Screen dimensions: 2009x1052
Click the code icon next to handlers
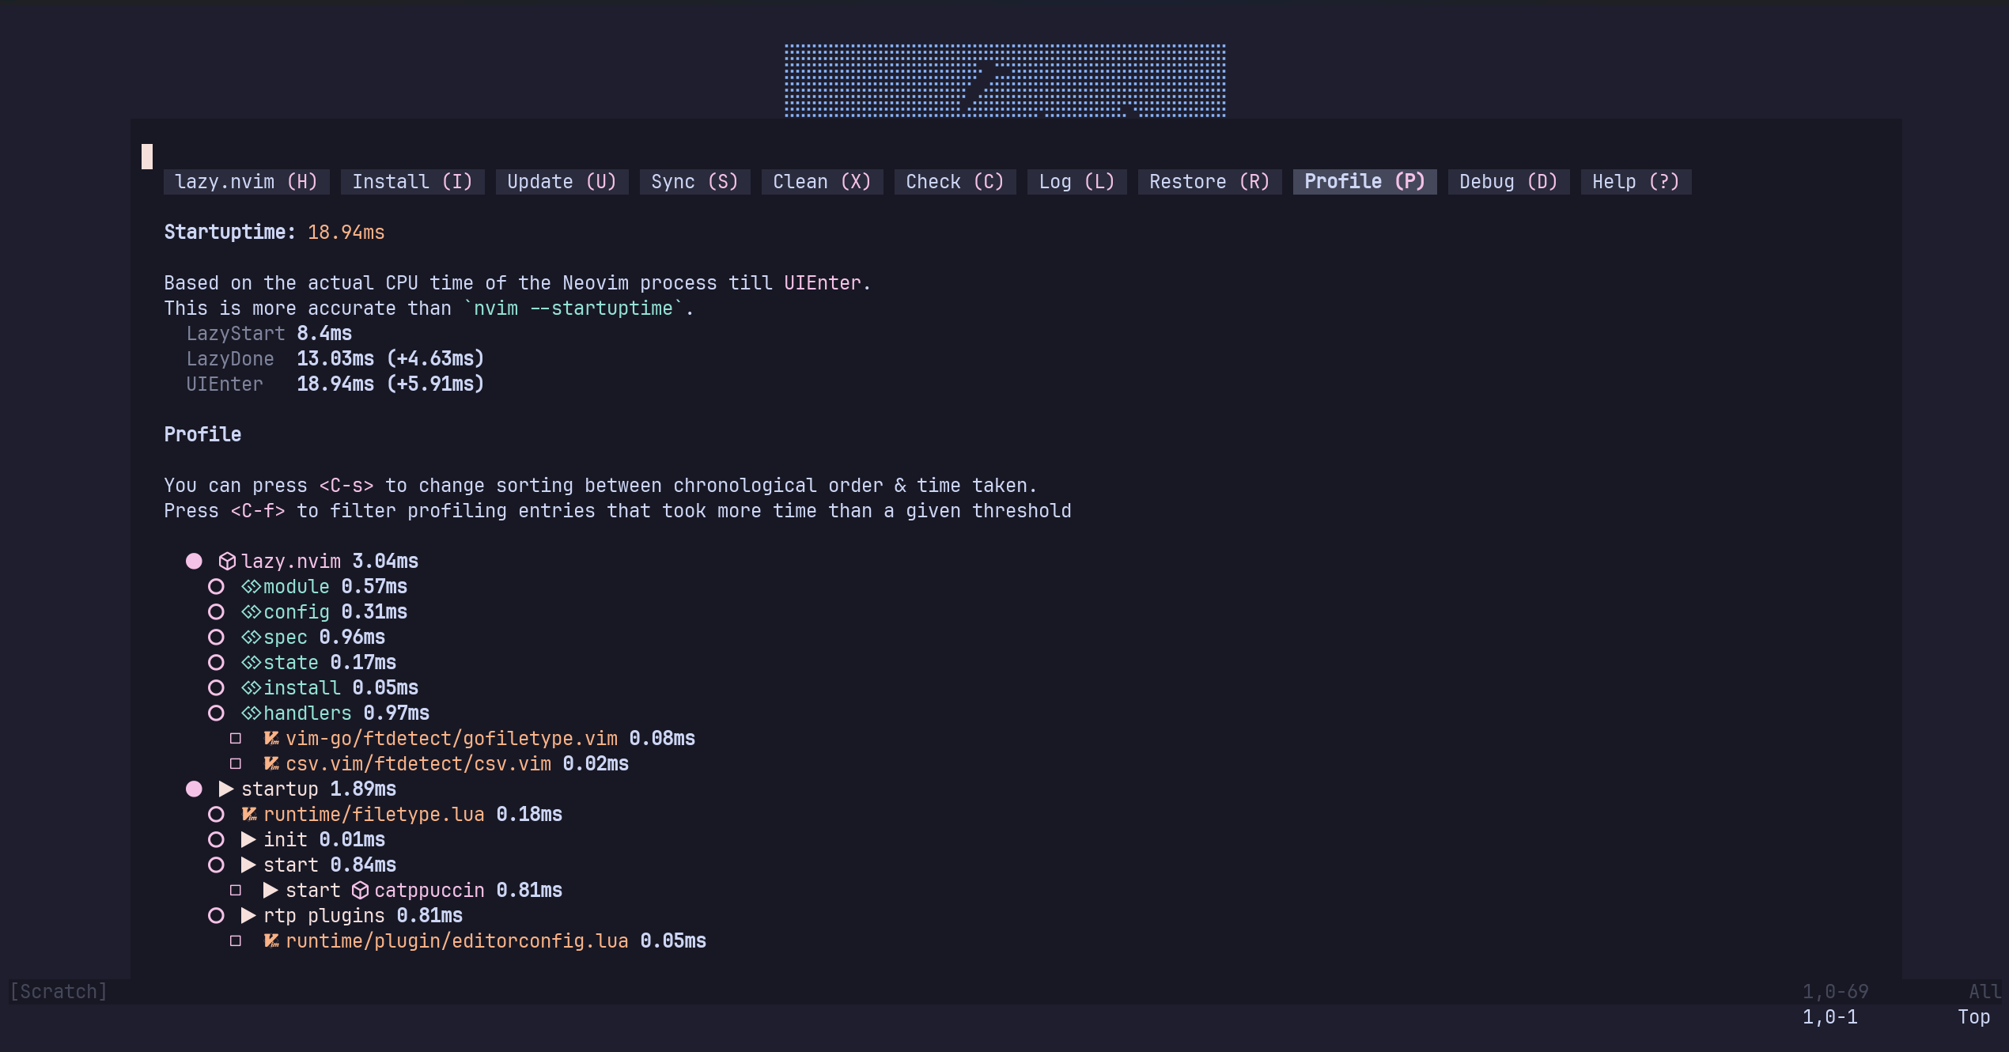point(251,713)
